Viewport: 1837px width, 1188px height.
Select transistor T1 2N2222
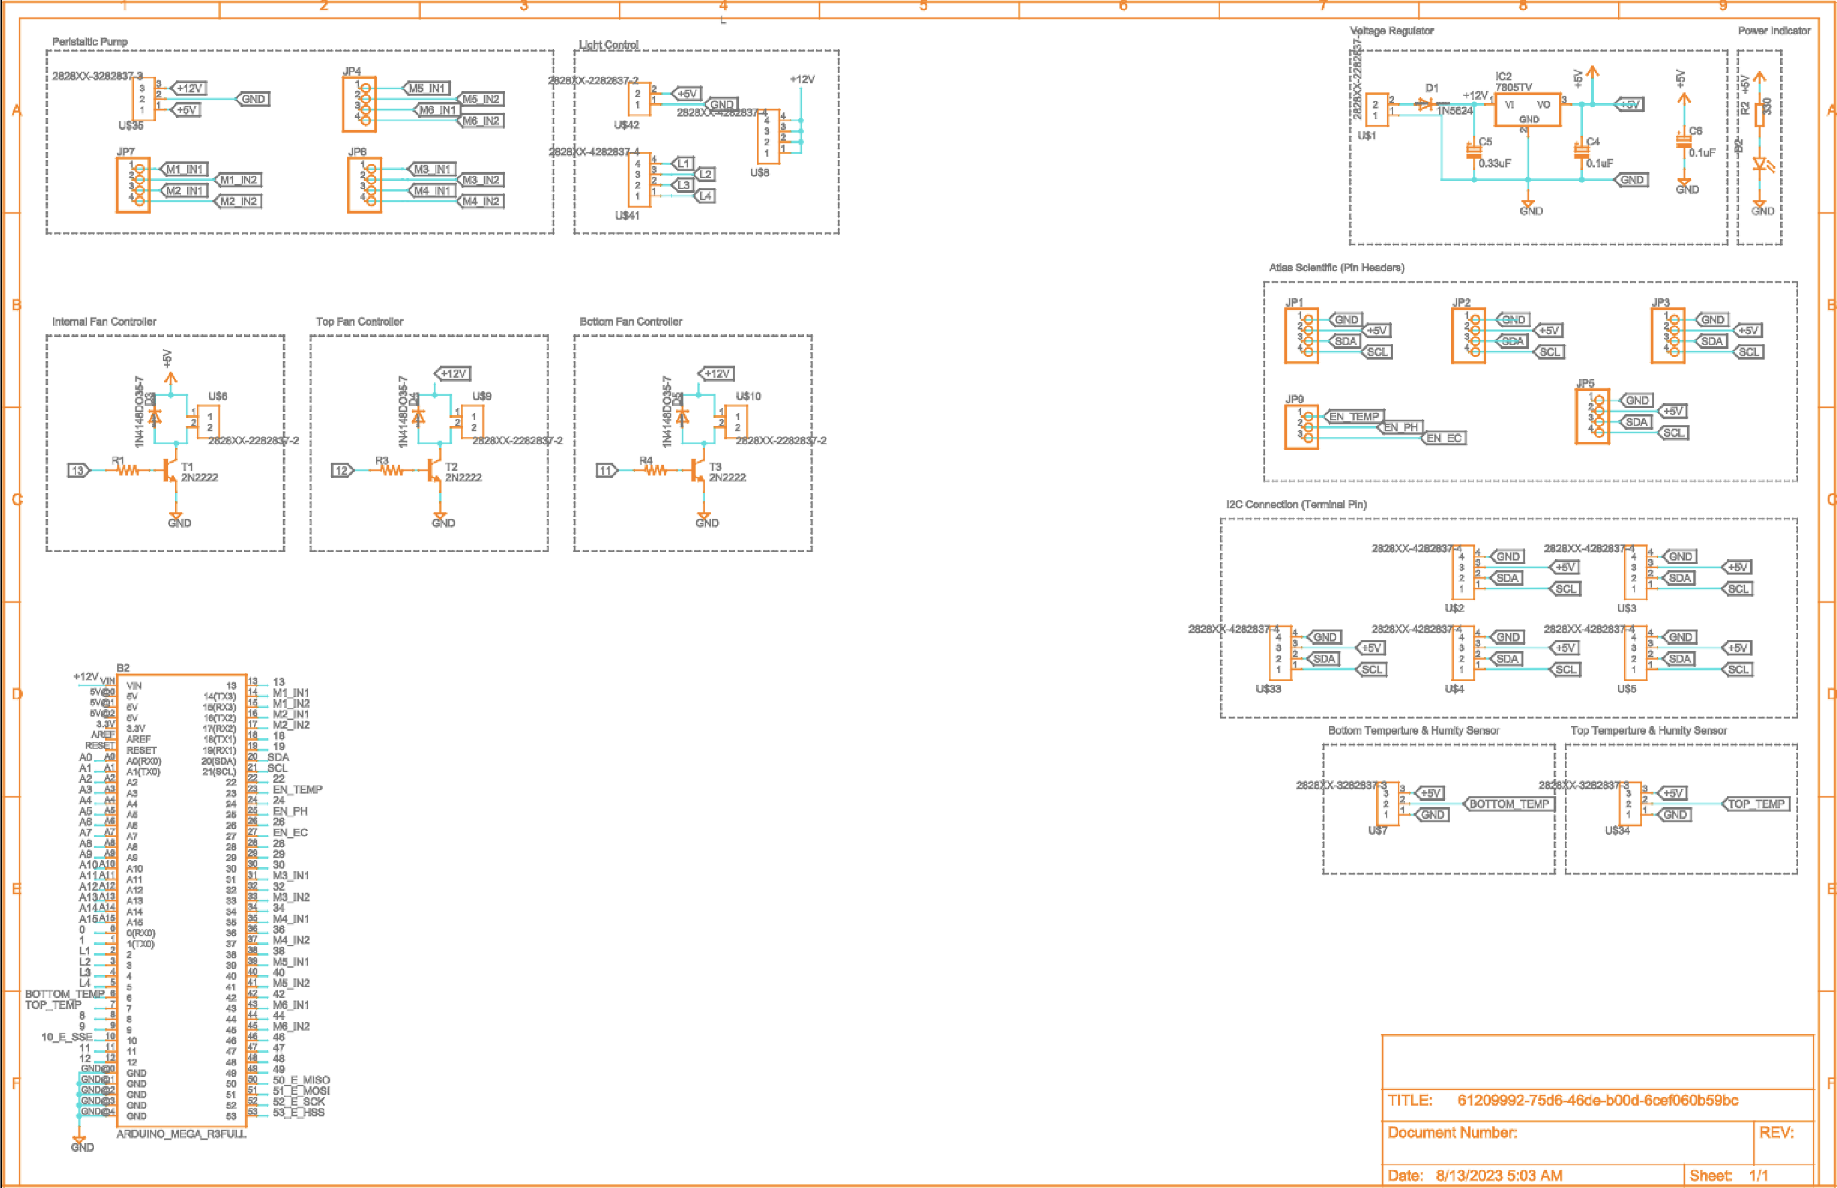click(169, 470)
